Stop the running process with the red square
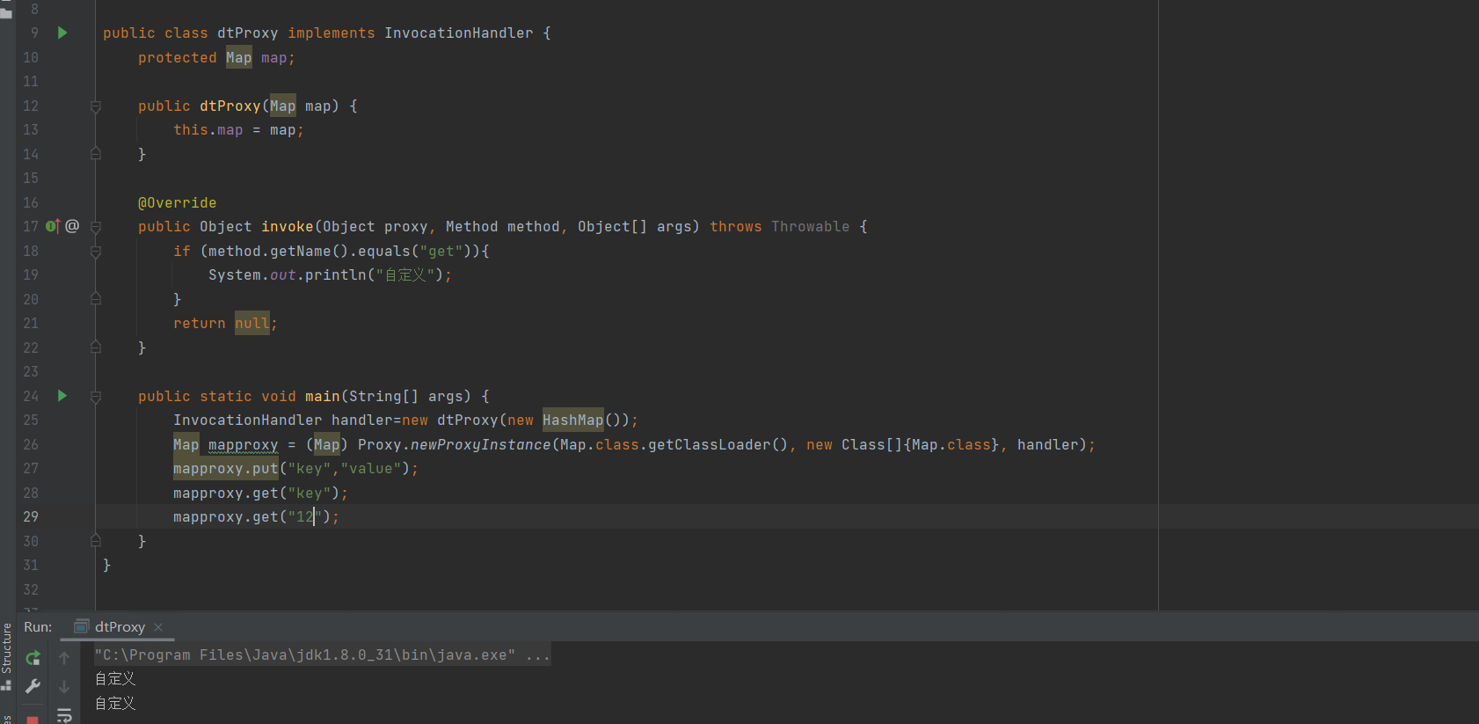The height and width of the screenshot is (724, 1479). [33, 720]
